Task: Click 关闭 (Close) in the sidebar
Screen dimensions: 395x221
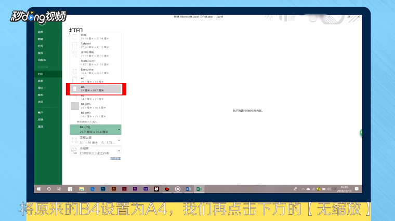Action: [41, 102]
